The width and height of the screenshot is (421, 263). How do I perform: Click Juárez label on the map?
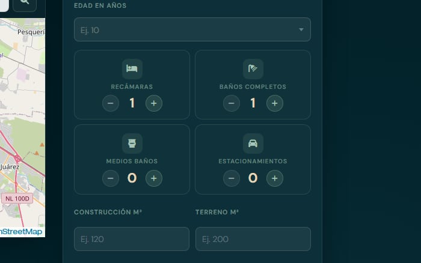click(x=10, y=167)
